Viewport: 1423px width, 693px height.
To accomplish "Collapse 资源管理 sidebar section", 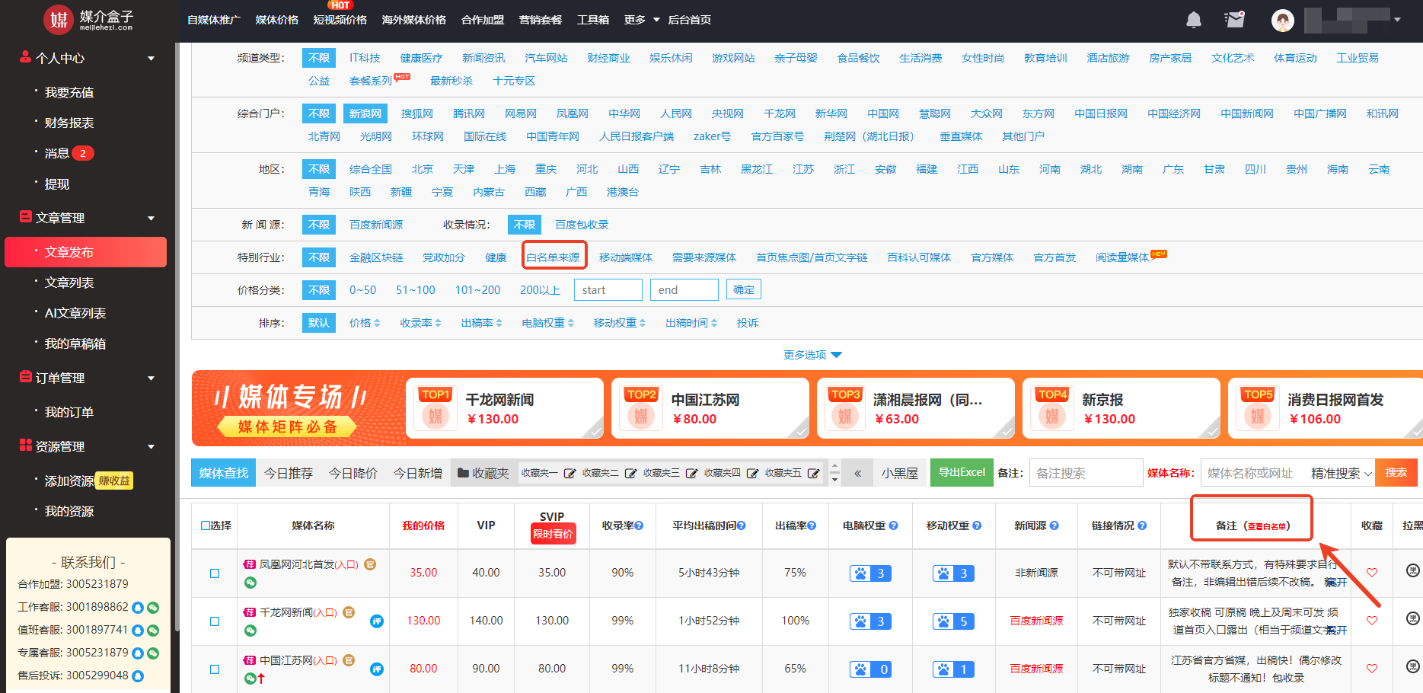I will point(151,447).
